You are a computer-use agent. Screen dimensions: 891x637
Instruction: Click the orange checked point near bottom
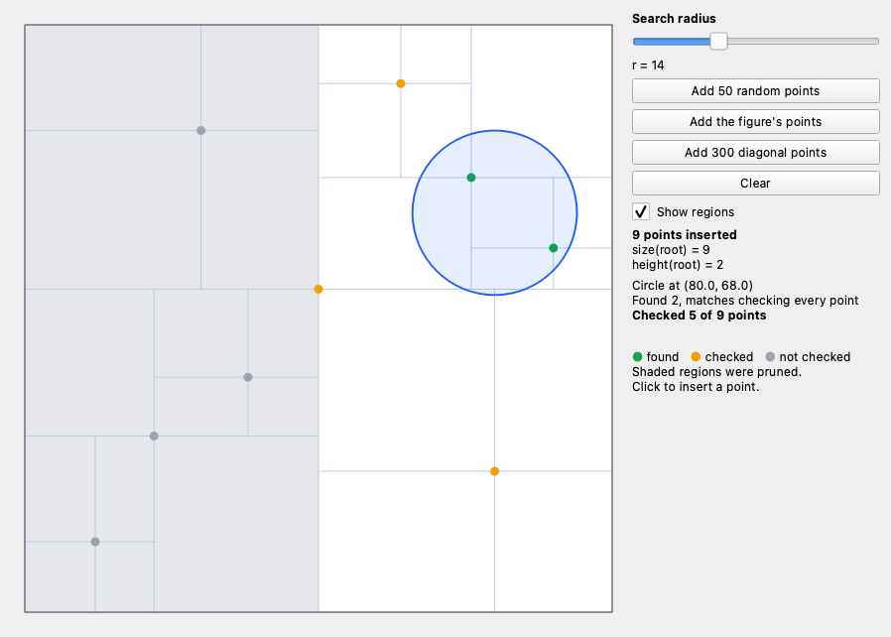[494, 471]
